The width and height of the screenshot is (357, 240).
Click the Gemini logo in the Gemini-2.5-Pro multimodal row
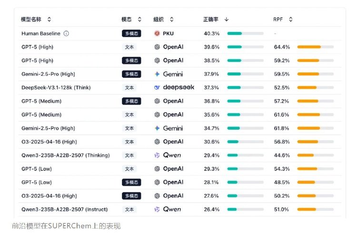[157, 74]
